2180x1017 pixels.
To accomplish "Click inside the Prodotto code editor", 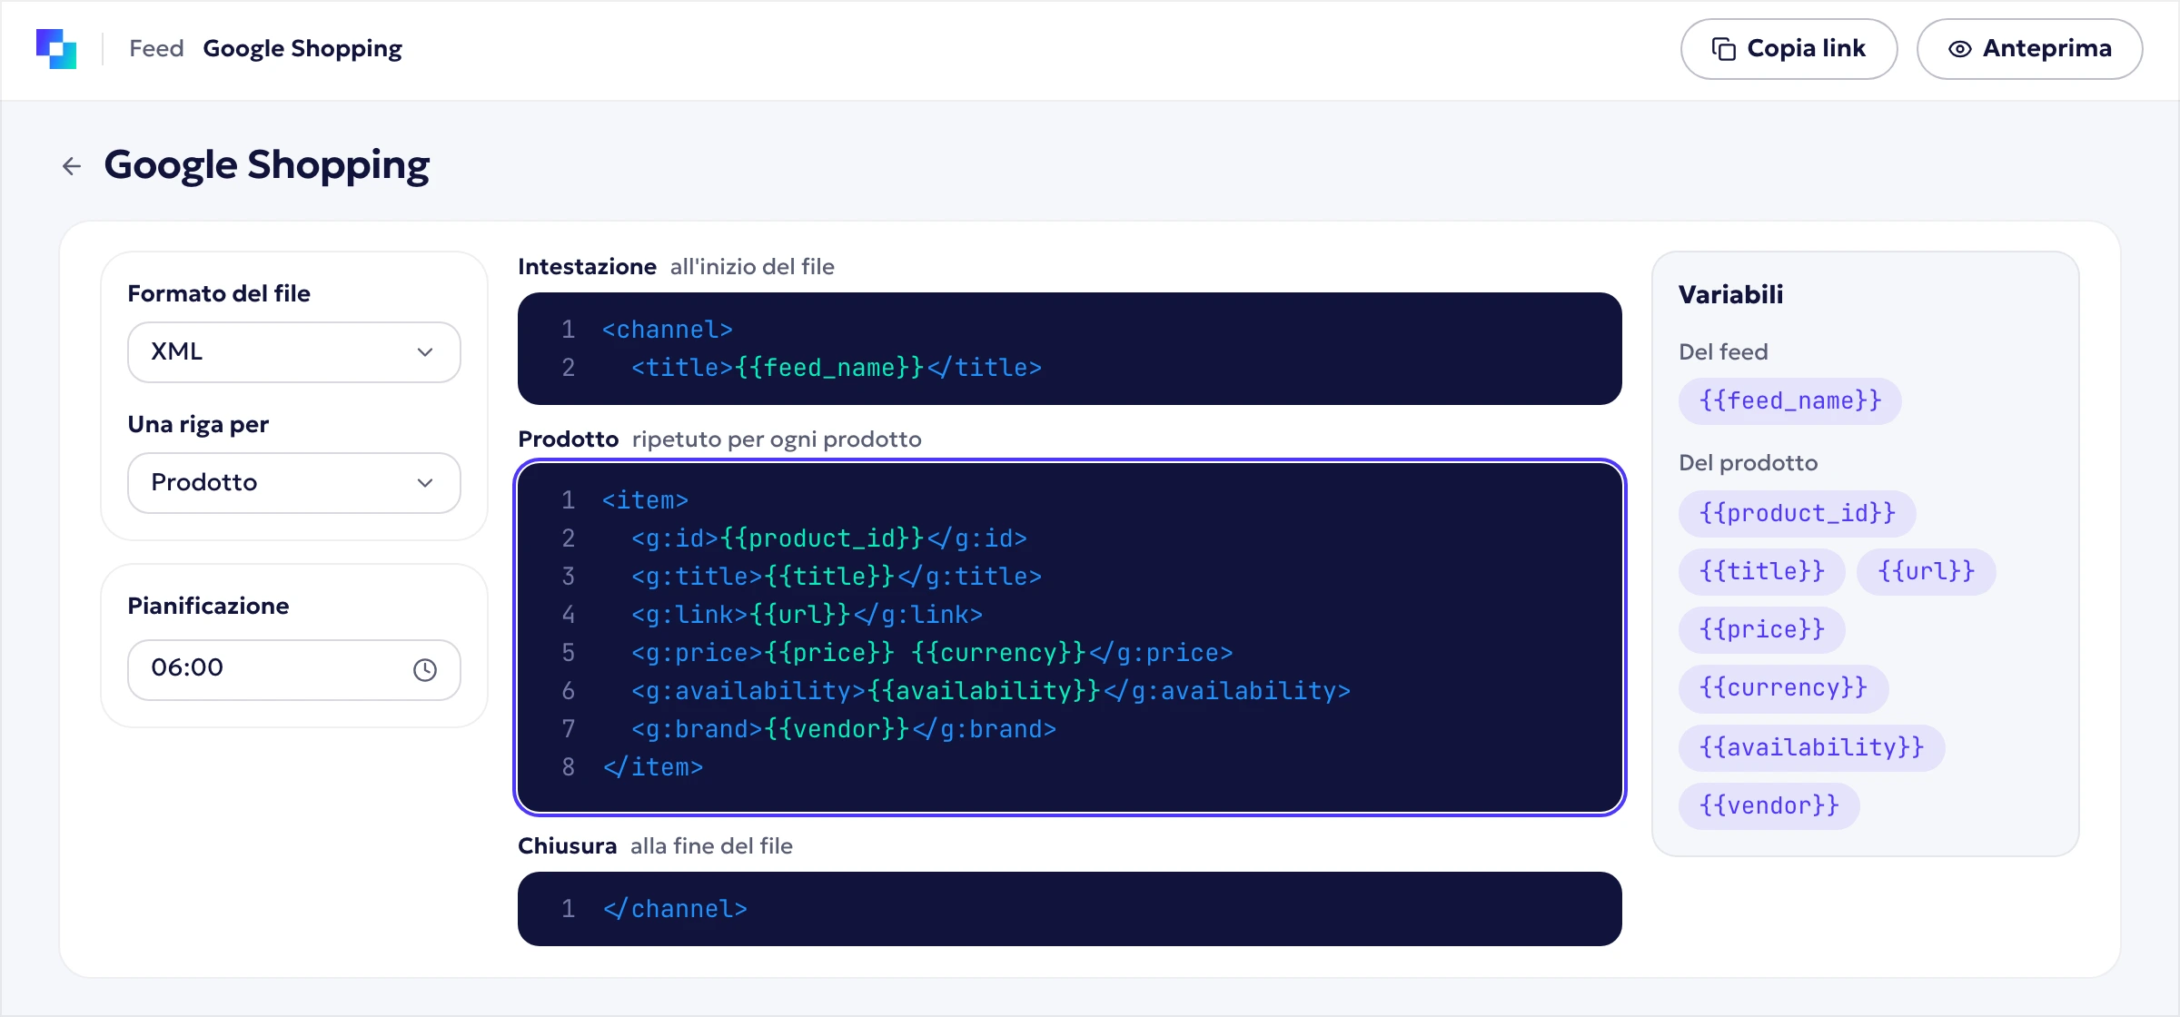I will click(x=1070, y=637).
